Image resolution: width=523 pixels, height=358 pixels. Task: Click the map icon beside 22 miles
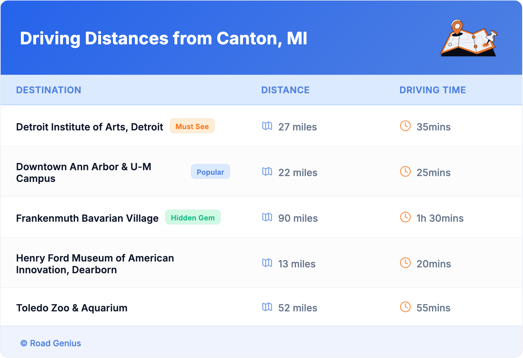pyautogui.click(x=267, y=172)
